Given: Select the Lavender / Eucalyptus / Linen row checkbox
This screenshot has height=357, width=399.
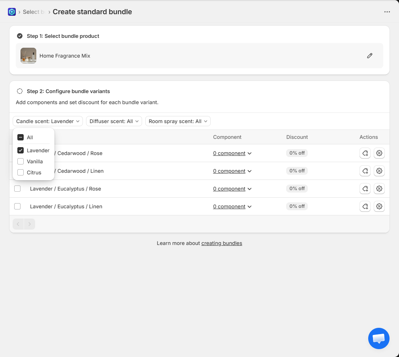Looking at the screenshot, I should (17, 206).
